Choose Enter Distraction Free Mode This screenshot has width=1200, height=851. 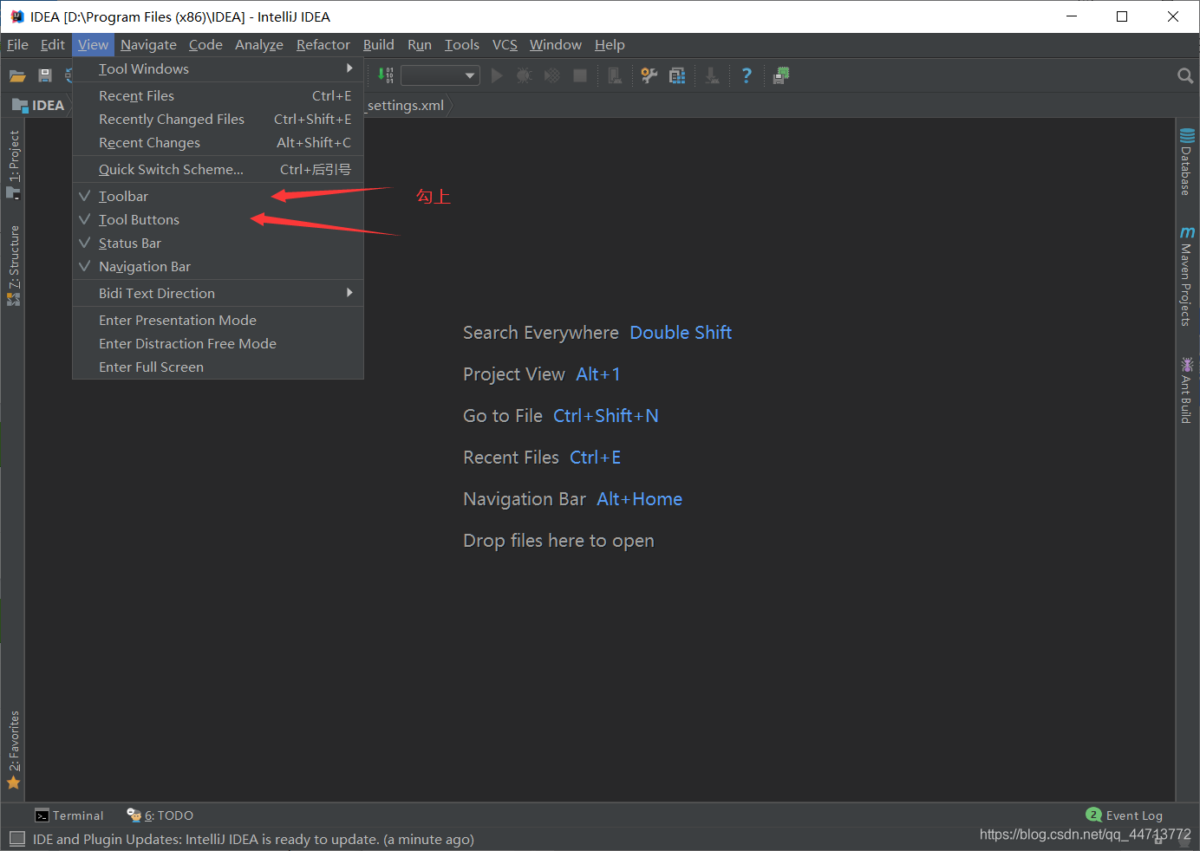click(x=218, y=344)
